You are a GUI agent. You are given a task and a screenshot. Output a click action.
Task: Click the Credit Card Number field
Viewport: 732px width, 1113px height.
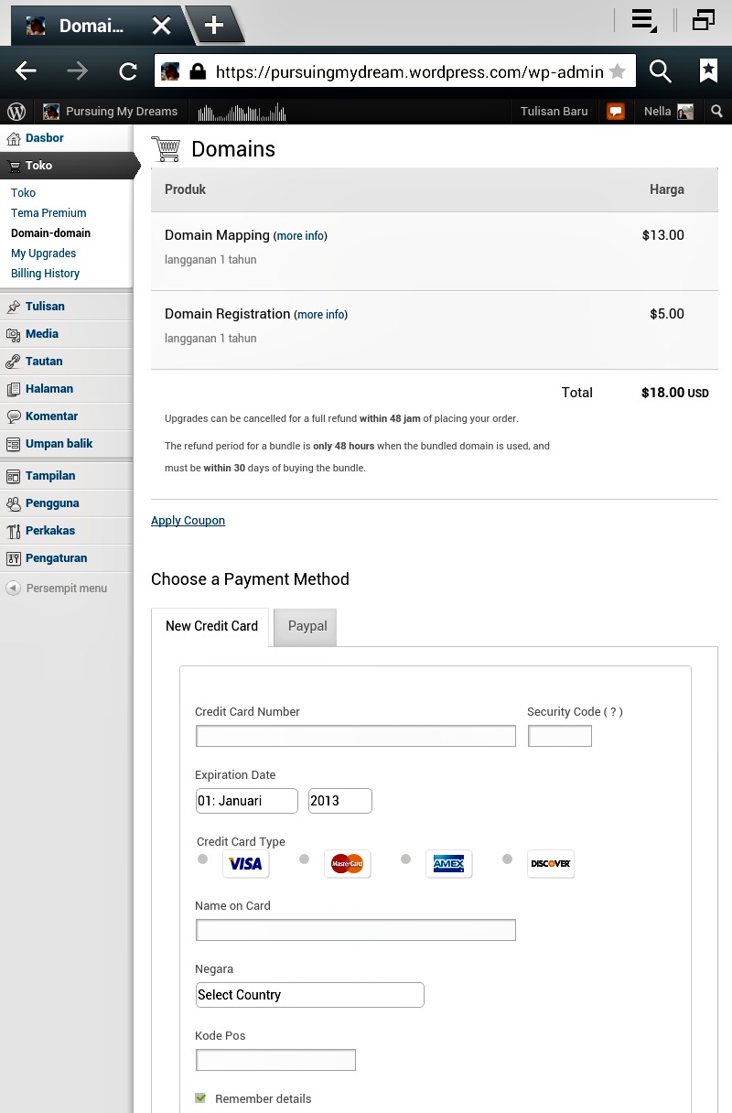[355, 736]
